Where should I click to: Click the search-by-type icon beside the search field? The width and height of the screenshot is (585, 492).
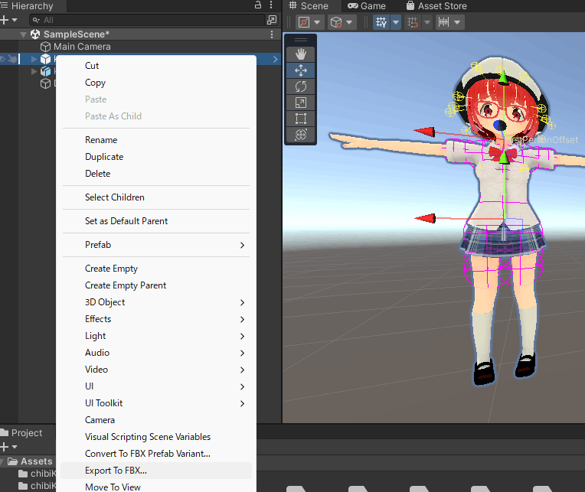272,20
